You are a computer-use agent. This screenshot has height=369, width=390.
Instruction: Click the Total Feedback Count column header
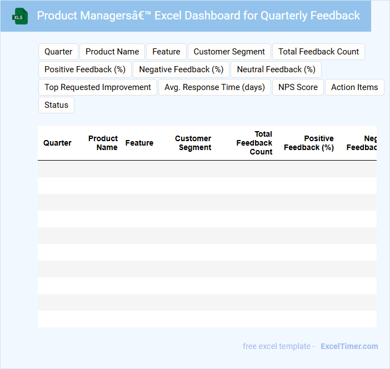pos(254,143)
